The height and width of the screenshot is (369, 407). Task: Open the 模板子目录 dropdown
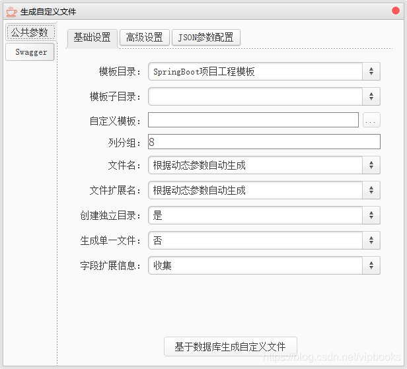pyautogui.click(x=264, y=96)
